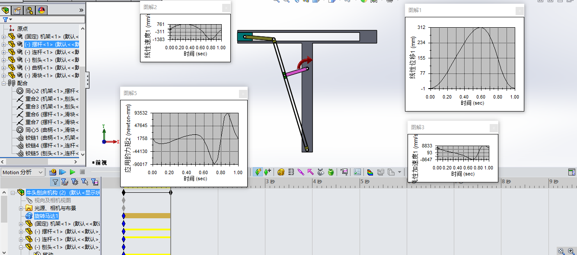Expand the (-) 摆杆<1> component in the upper tree
The width and height of the screenshot is (577, 255).
[x=3, y=44]
